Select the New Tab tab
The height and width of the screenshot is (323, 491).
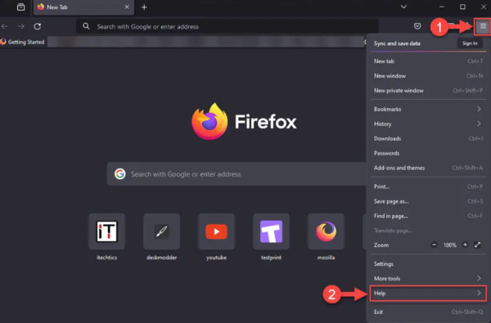tap(83, 7)
